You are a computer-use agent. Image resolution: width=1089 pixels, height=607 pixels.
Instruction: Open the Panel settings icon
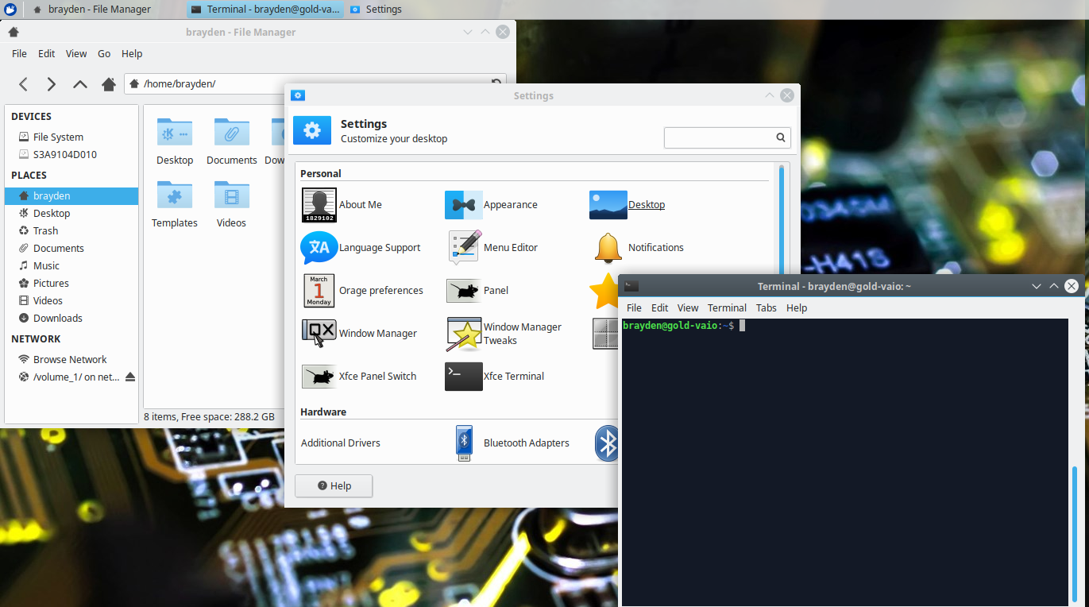(464, 291)
